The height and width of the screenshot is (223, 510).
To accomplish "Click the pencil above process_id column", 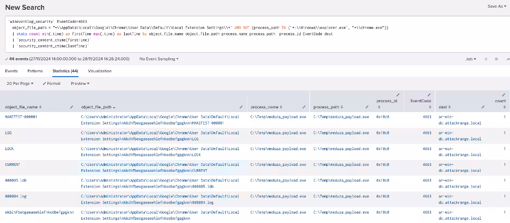I will [x=397, y=95].
